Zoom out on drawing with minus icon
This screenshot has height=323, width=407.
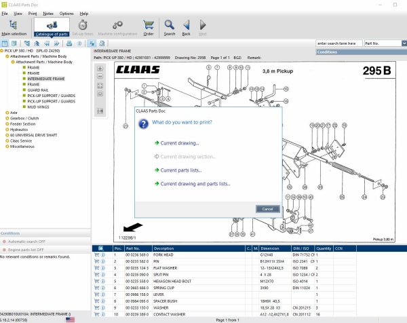click(100, 76)
